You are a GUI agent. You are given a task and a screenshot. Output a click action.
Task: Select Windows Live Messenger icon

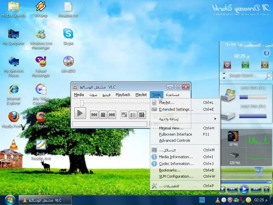(41, 39)
